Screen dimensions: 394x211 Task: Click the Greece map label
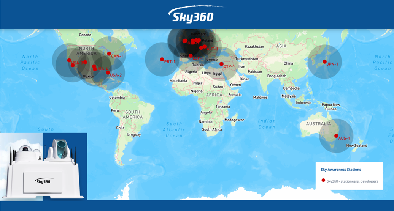[x=212, y=60]
